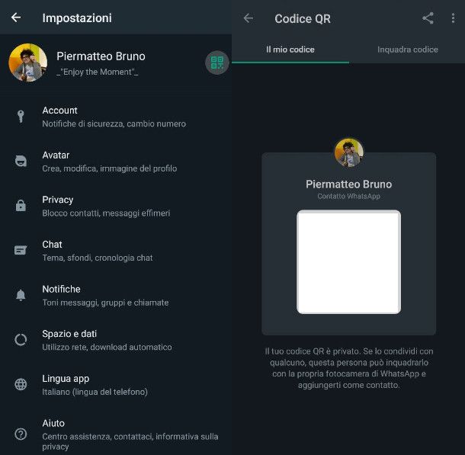Open the Aiuto question mark icon
The height and width of the screenshot is (455, 465).
[21, 434]
